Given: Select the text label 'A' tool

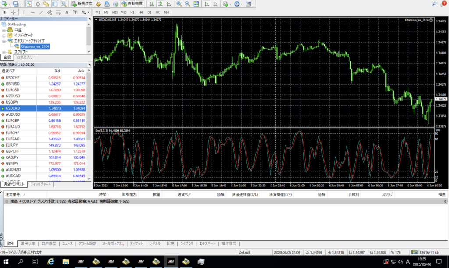Looking at the screenshot, I should (67, 12).
